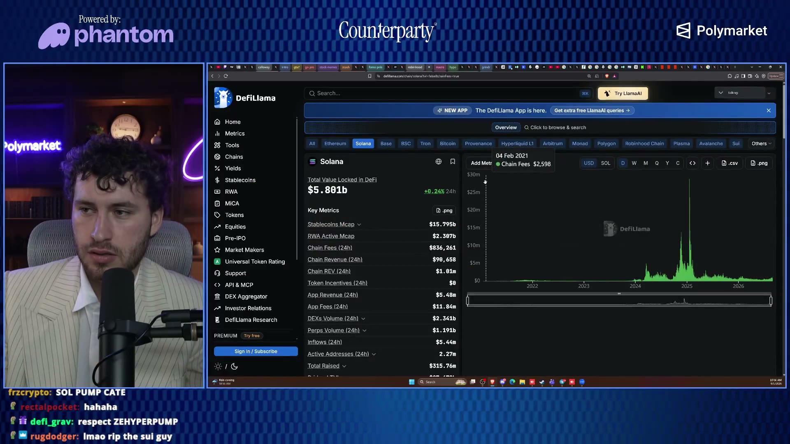Open the Others chains dropdown
This screenshot has height=444, width=790.
(x=761, y=143)
